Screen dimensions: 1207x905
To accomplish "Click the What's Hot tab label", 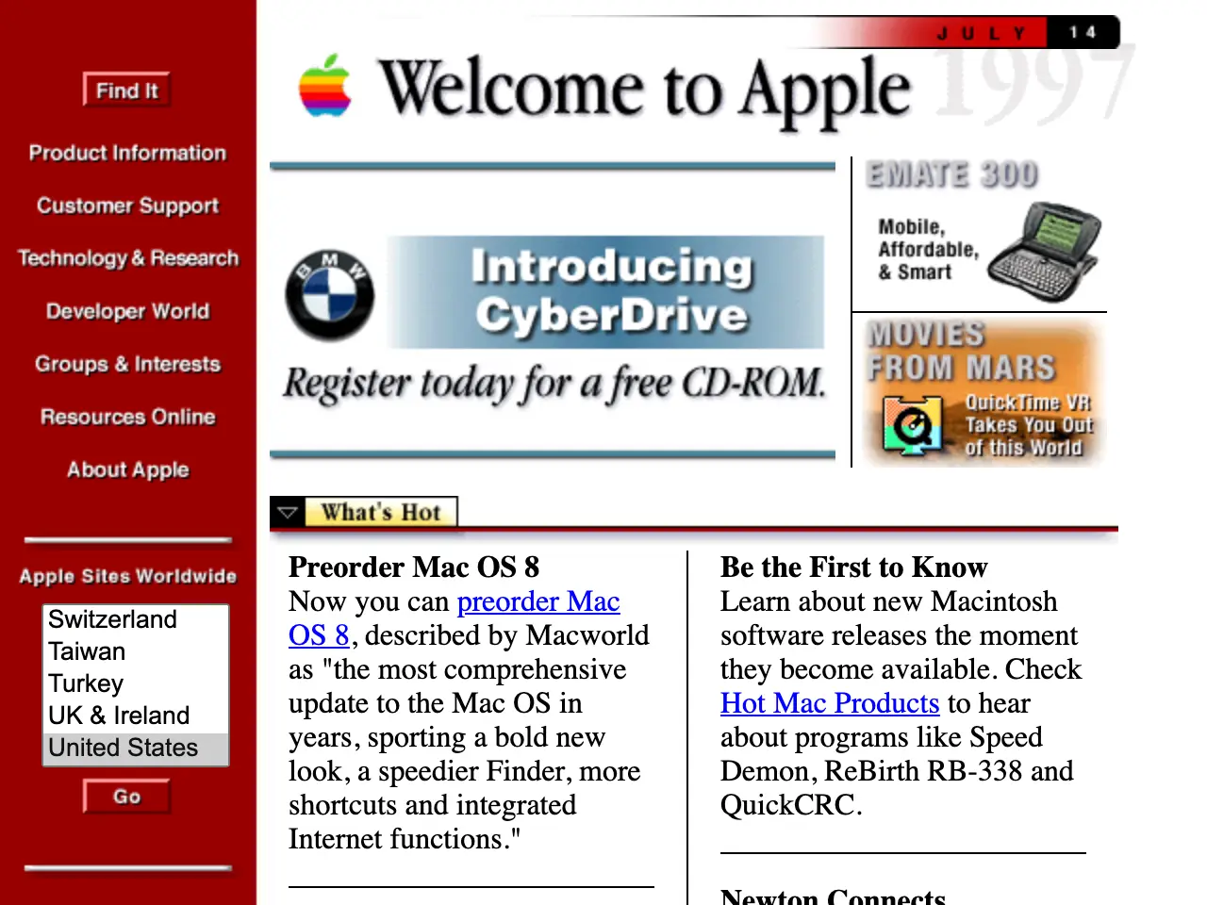I will [x=381, y=513].
